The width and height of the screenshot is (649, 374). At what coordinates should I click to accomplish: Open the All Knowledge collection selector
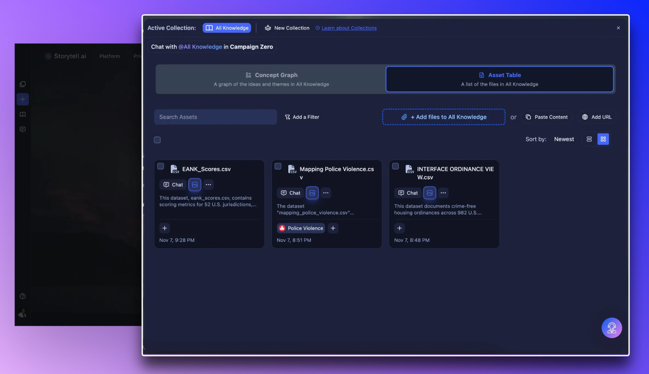point(227,28)
